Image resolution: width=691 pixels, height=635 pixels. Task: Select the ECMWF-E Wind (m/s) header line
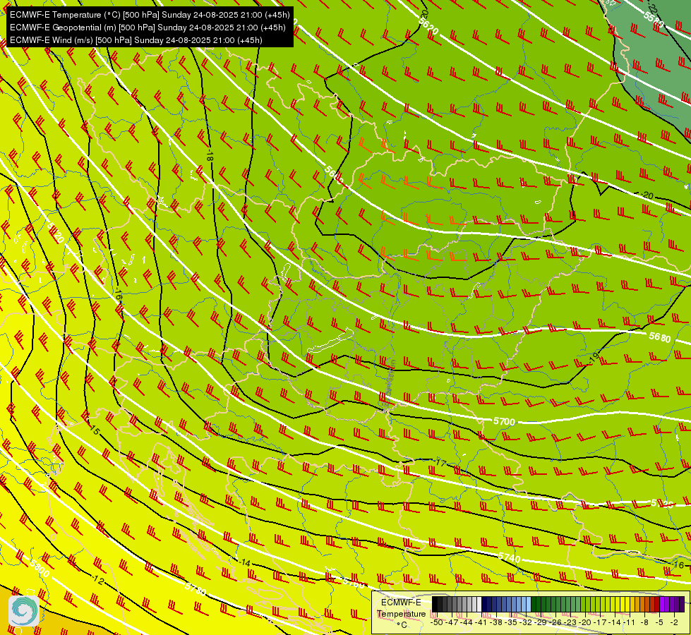tap(136, 40)
